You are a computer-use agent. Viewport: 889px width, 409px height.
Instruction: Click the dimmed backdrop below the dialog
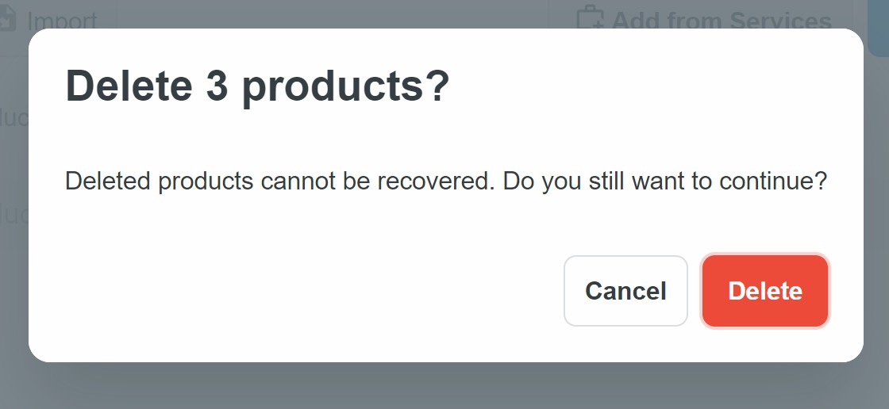click(x=444, y=386)
